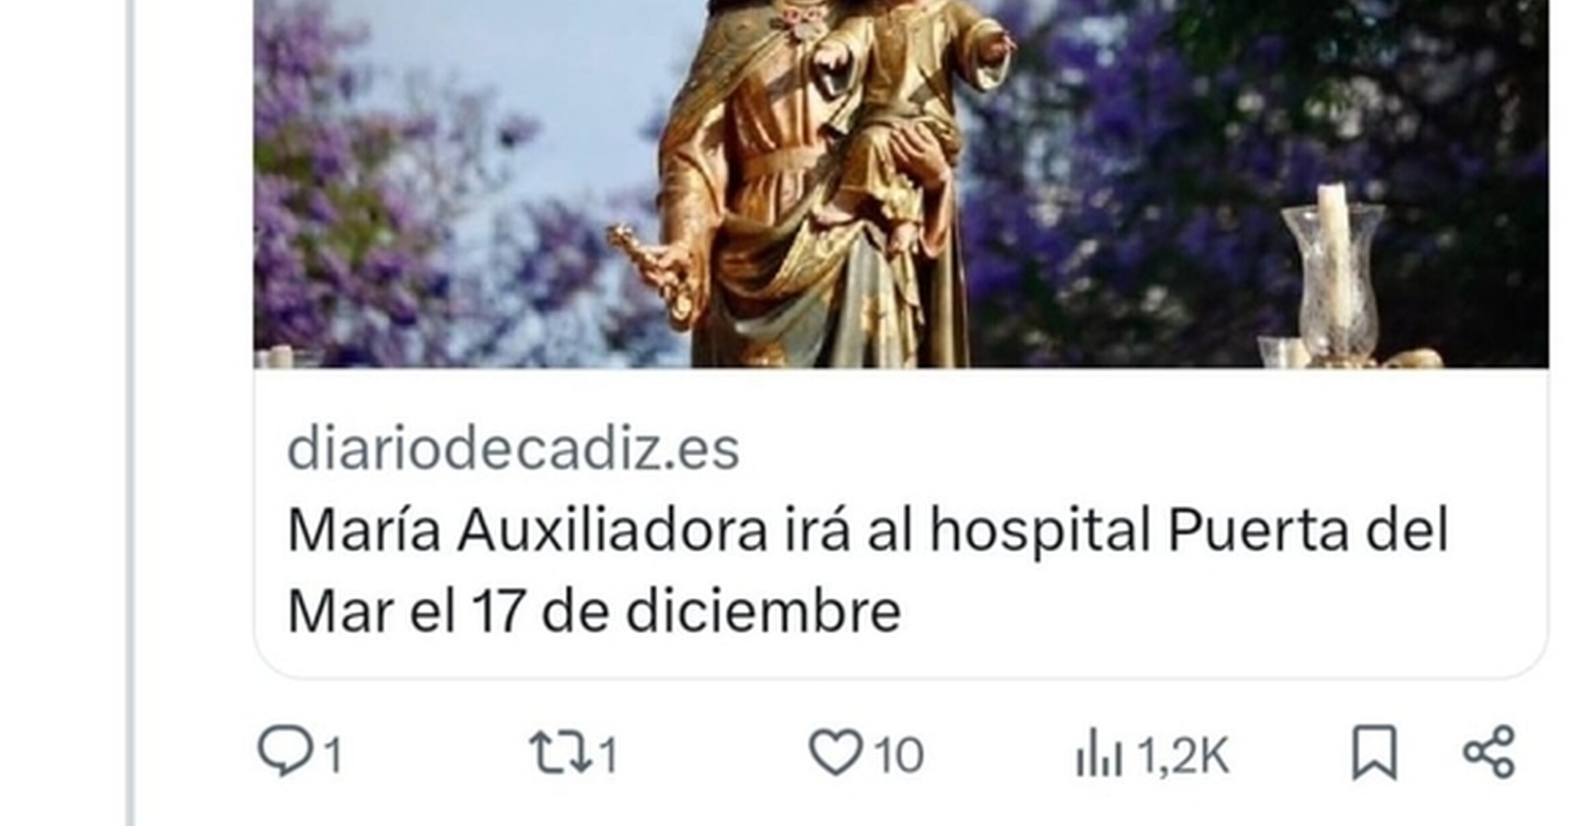Bookmark this post
1579x826 pixels.
click(x=1375, y=752)
